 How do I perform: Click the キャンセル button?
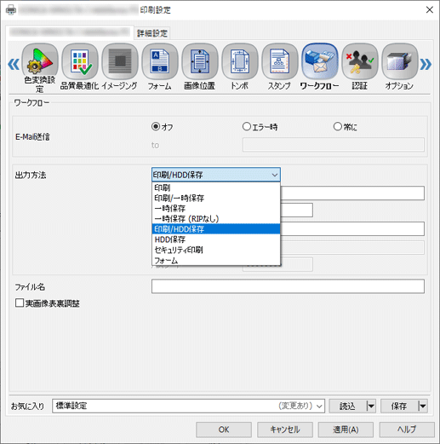tap(285, 430)
